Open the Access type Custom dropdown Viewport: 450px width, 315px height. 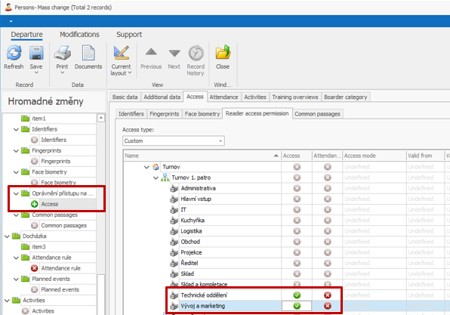click(x=220, y=141)
